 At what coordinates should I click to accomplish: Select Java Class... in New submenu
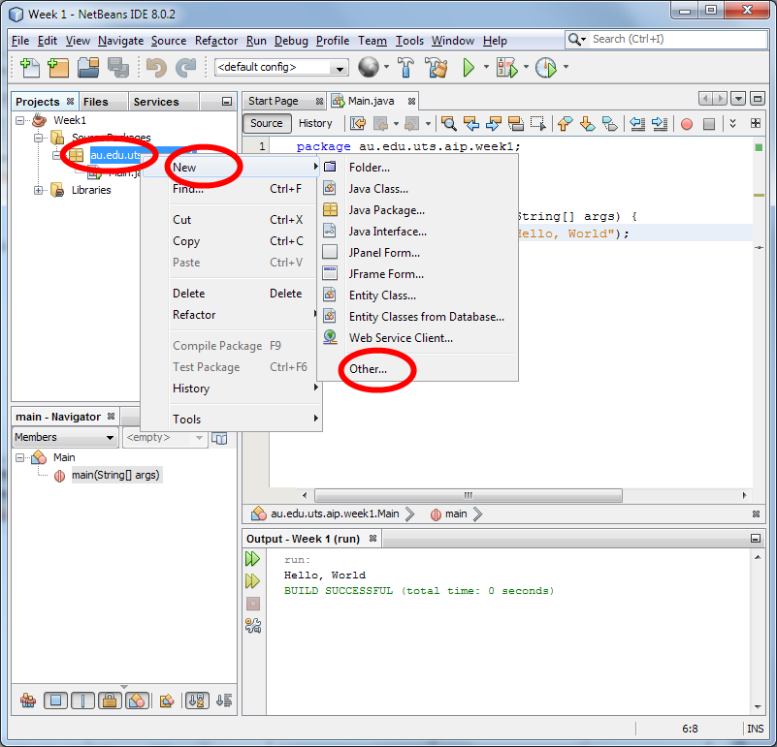(378, 189)
